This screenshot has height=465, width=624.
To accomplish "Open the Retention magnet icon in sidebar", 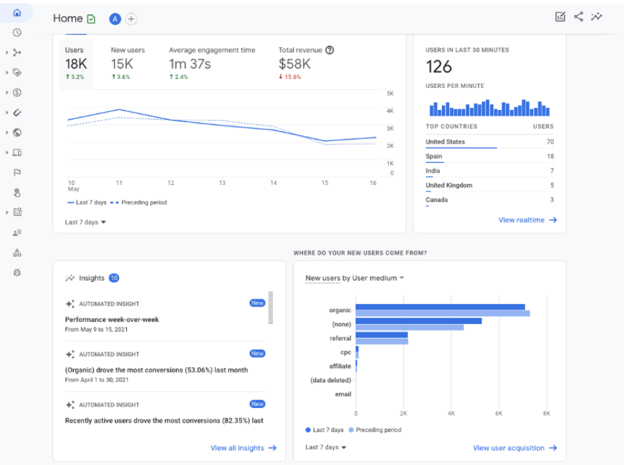I will click(x=17, y=113).
